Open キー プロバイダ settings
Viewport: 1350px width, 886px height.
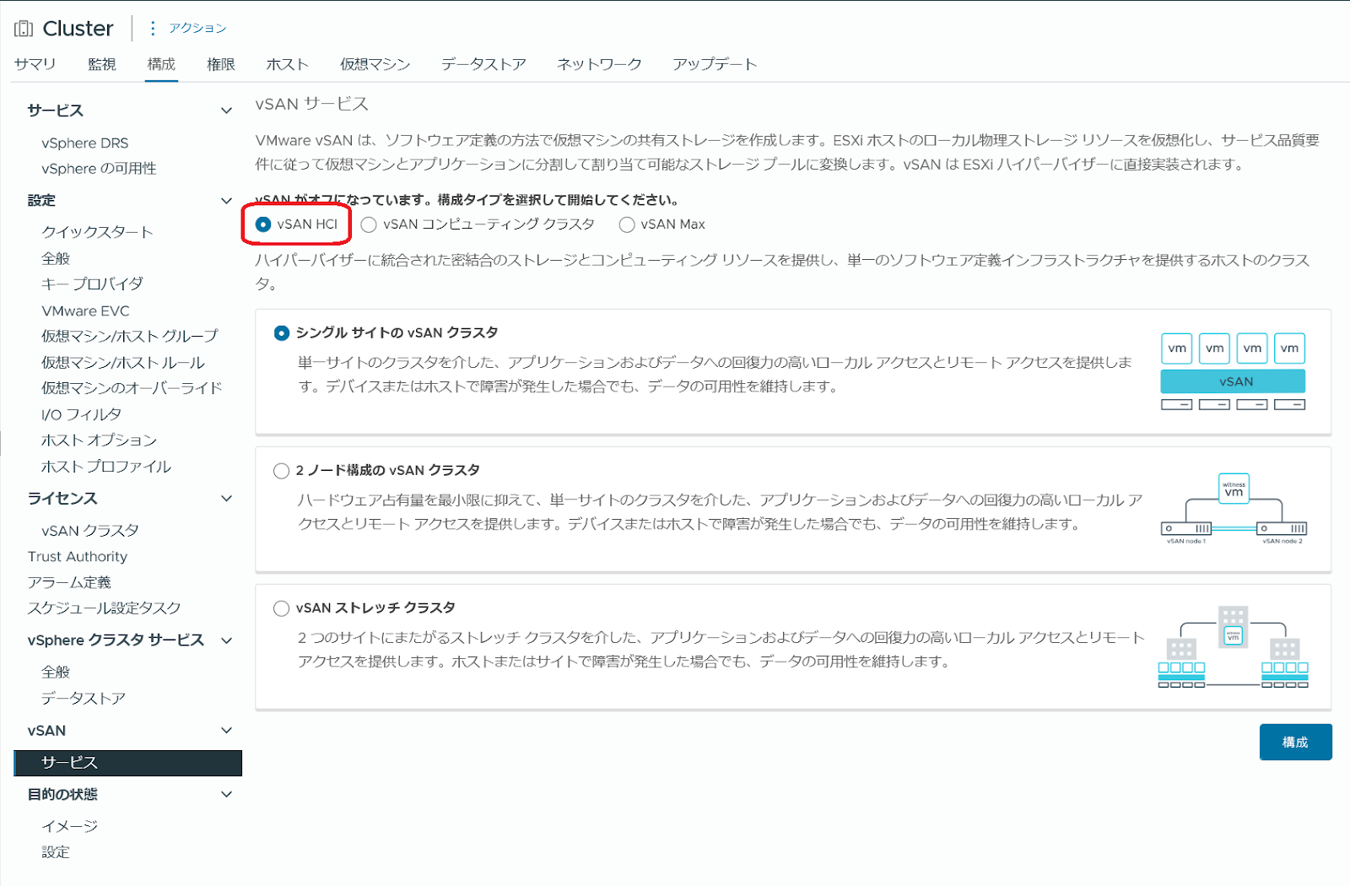tap(93, 284)
